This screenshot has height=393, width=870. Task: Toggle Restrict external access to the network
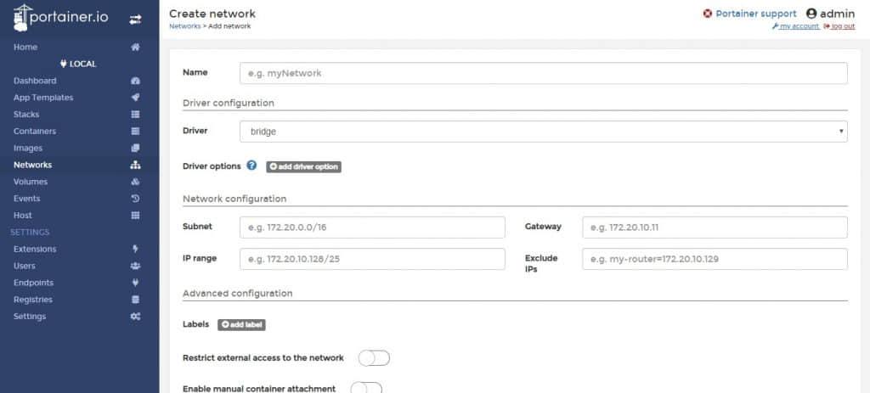point(374,358)
